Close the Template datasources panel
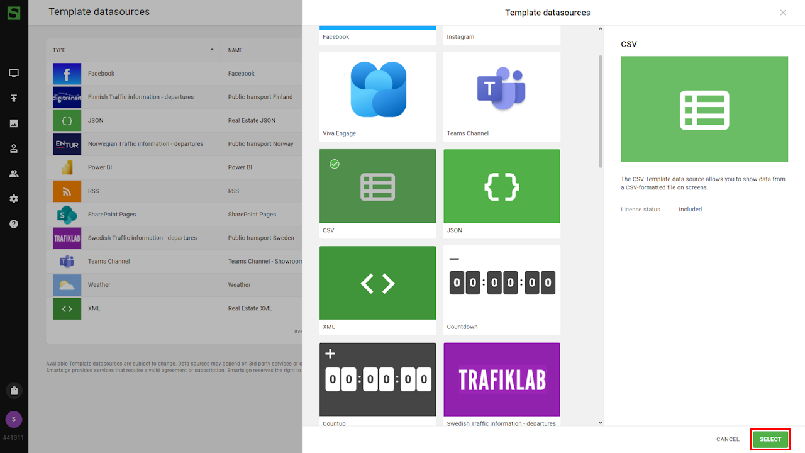The image size is (805, 453). (x=783, y=13)
